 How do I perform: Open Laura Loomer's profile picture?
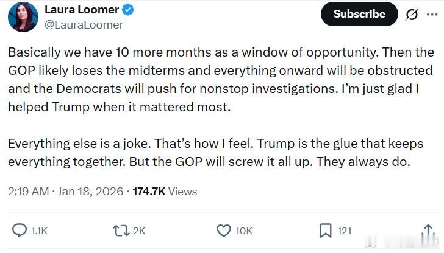(23, 17)
